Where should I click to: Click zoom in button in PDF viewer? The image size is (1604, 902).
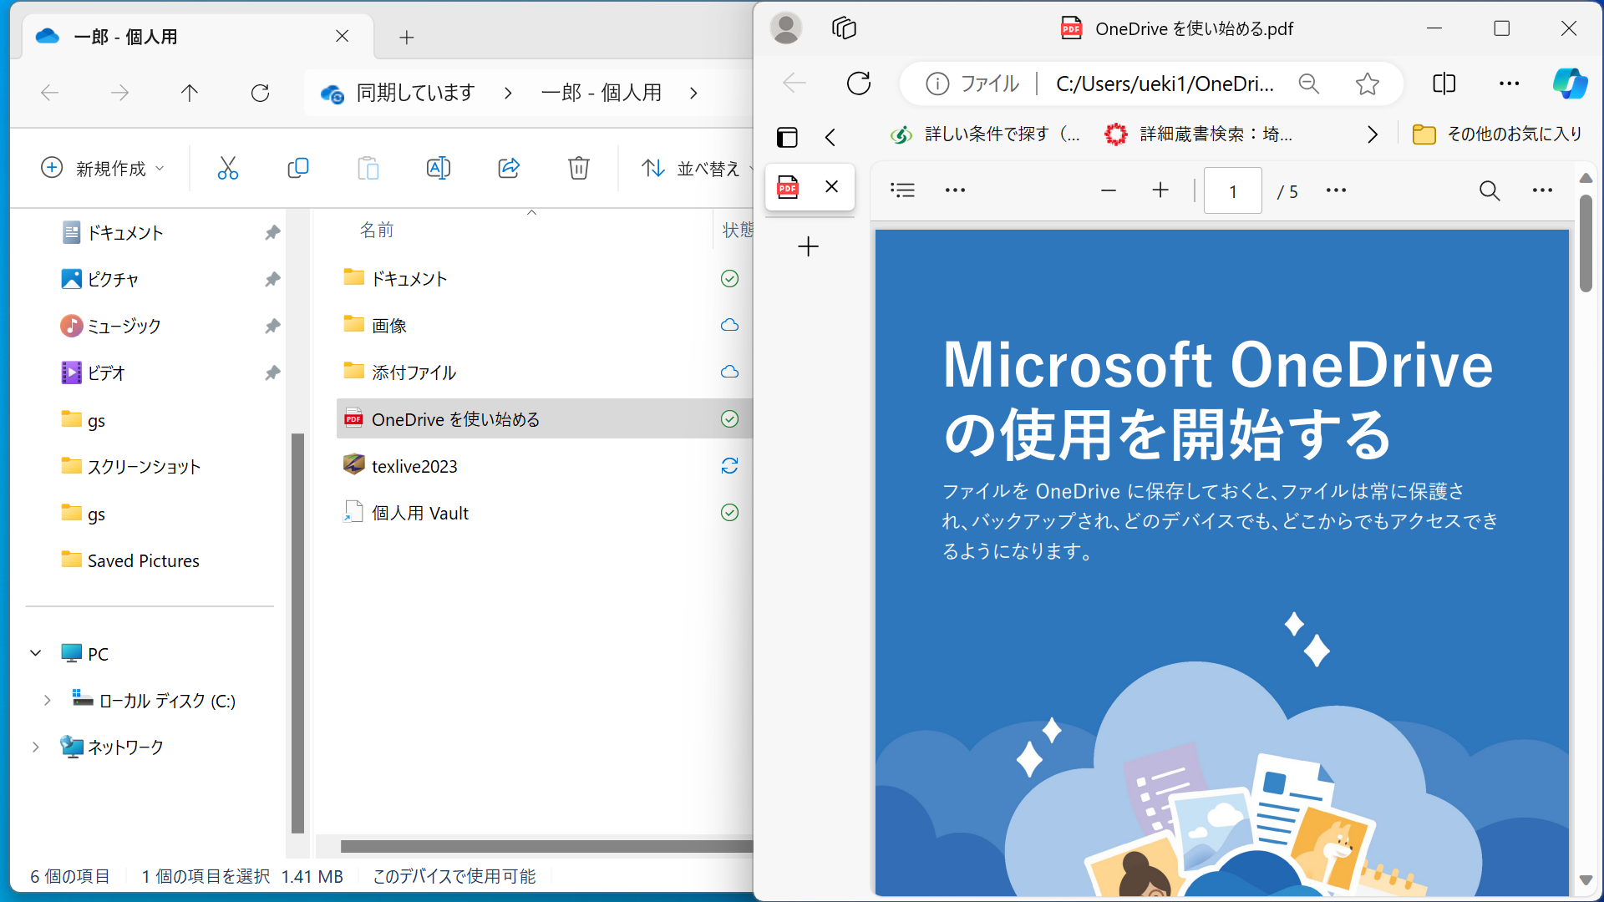coord(1160,190)
